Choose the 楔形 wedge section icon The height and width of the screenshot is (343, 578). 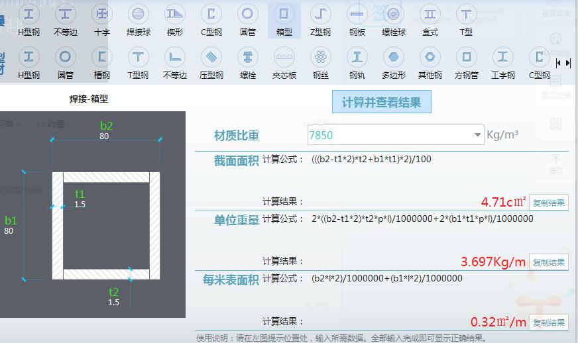(x=175, y=21)
